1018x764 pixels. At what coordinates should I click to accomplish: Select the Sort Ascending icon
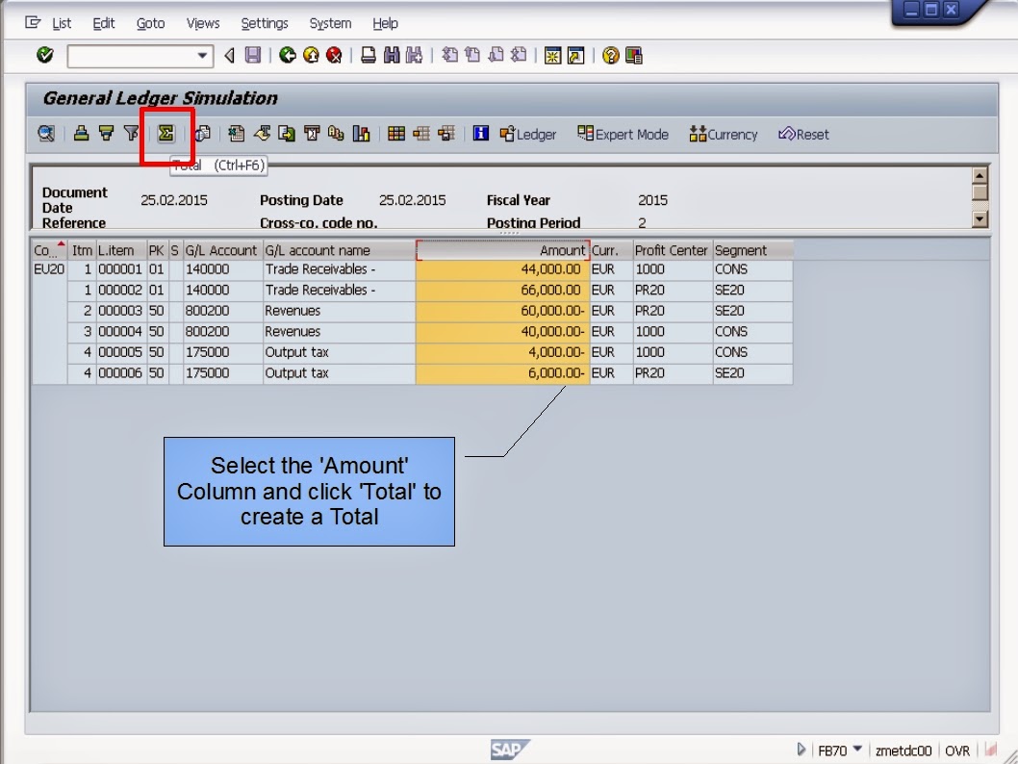click(80, 134)
